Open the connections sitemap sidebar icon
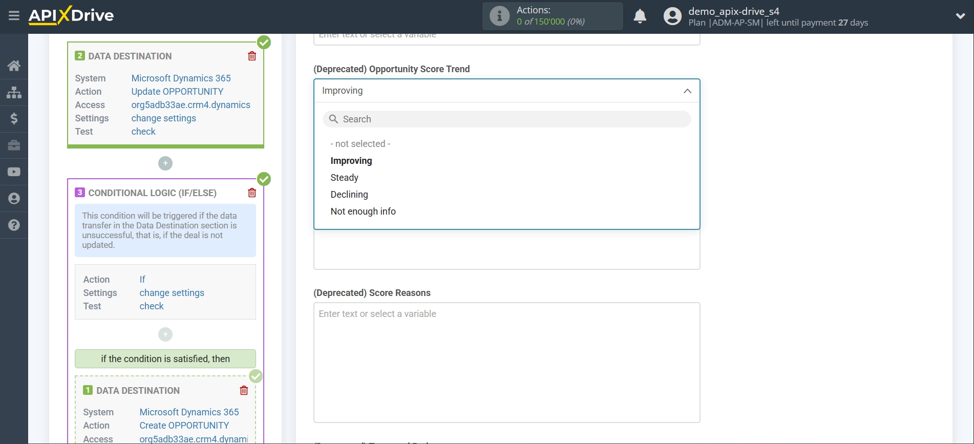 (x=14, y=92)
